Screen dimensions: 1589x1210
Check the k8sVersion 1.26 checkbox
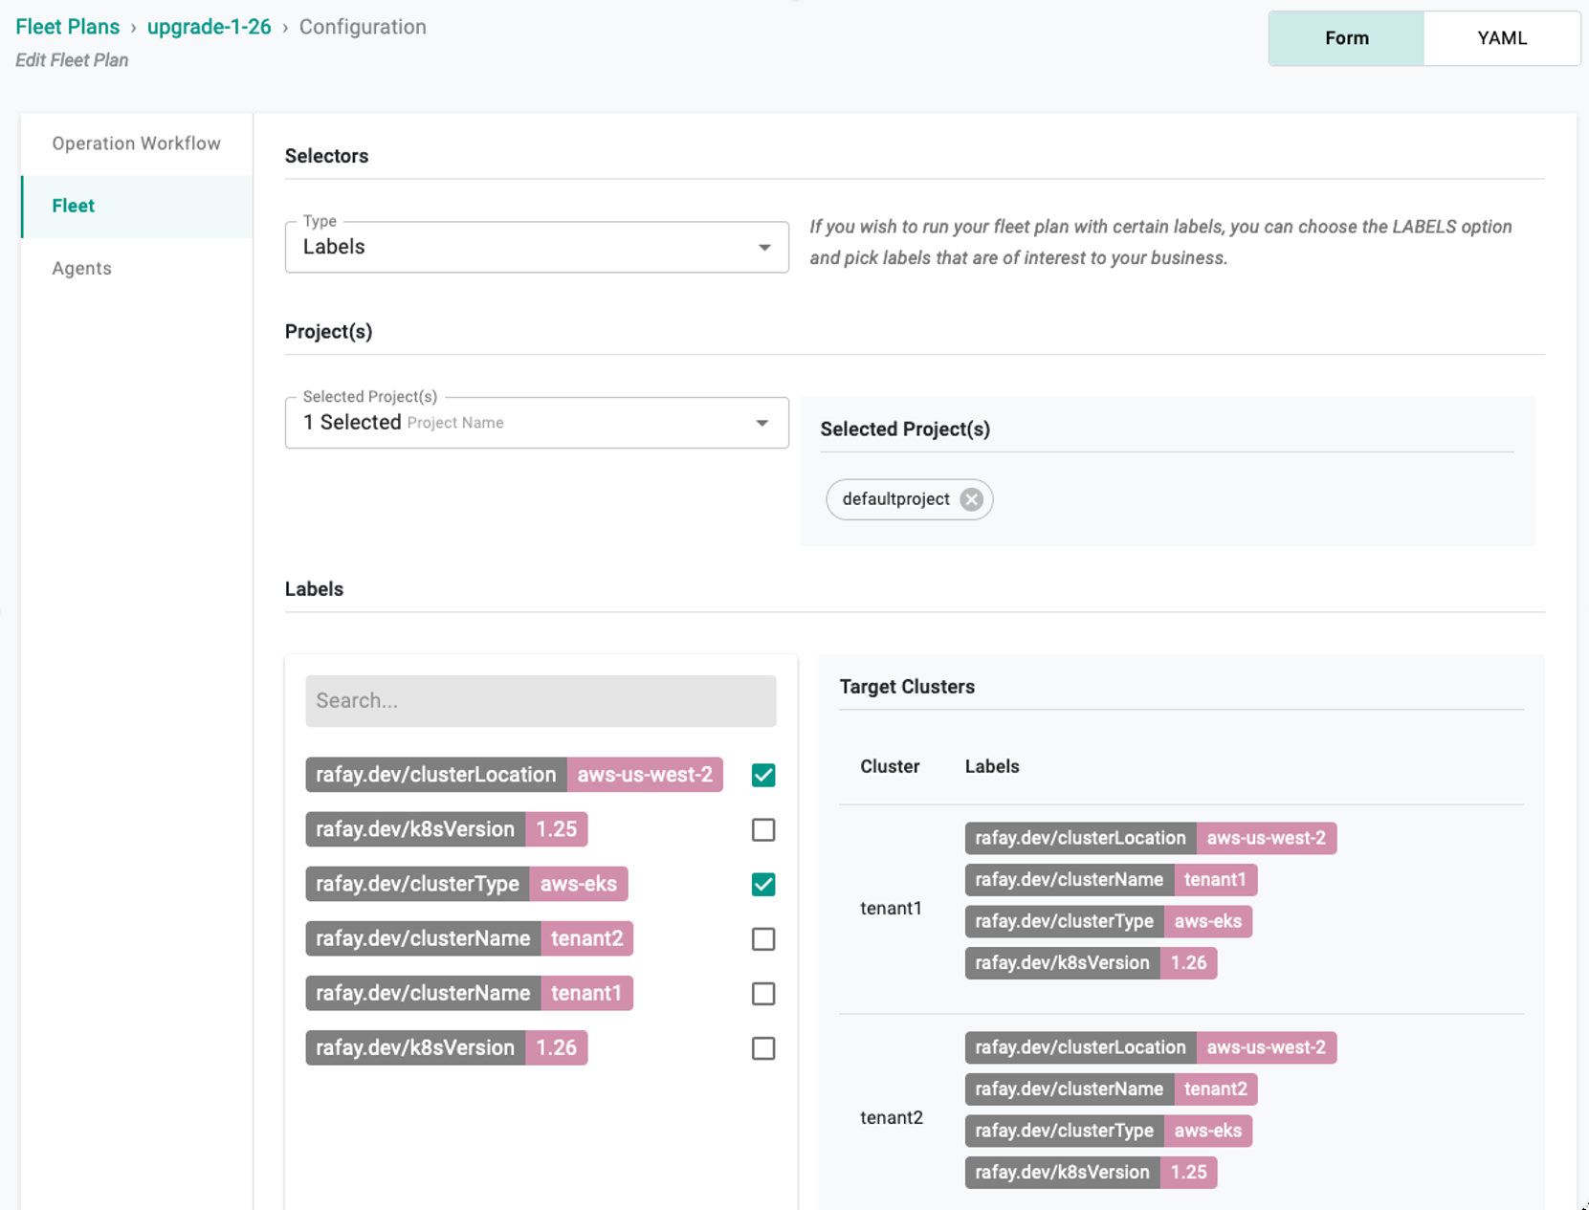pos(763,1048)
